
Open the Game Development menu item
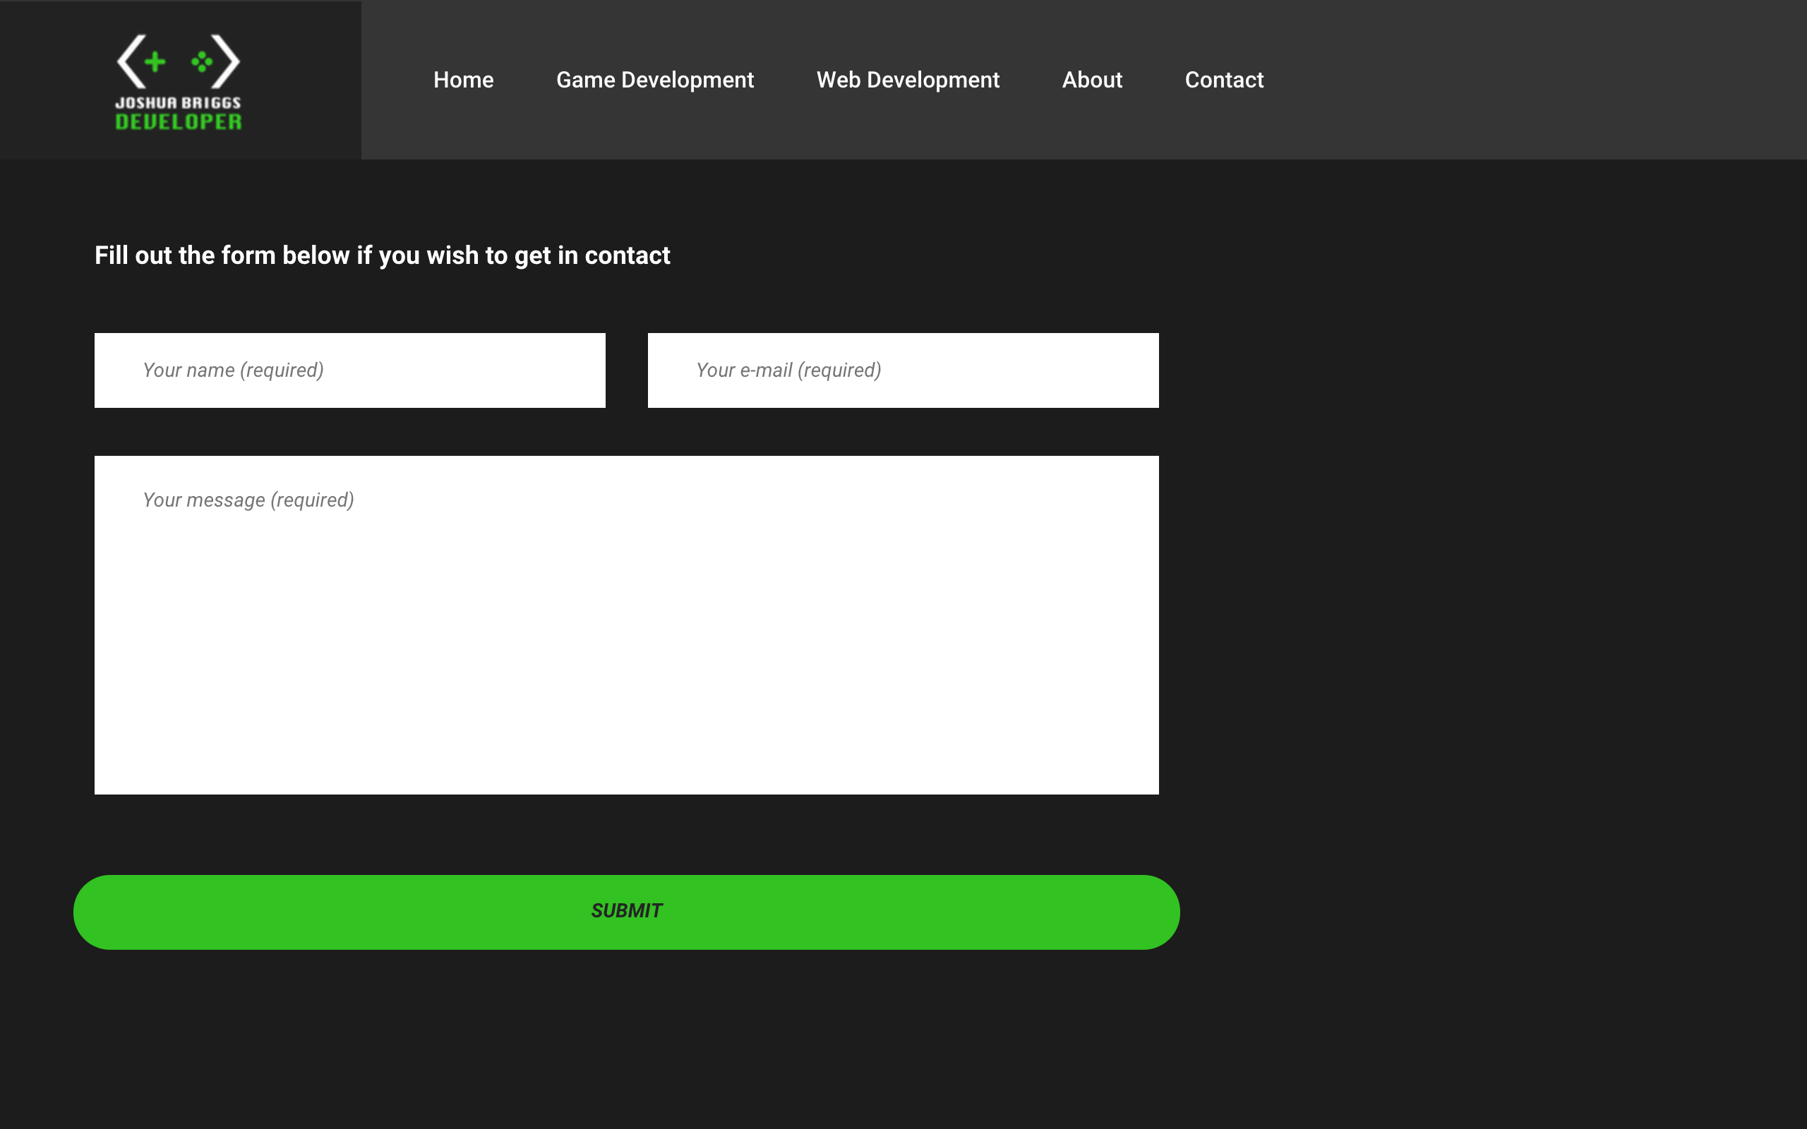tap(654, 80)
